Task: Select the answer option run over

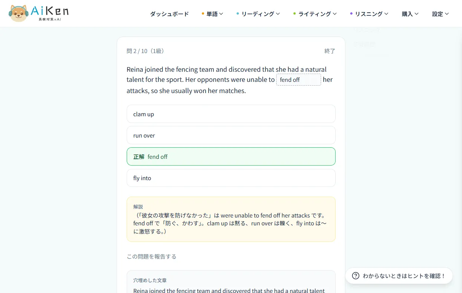Action: (231, 135)
